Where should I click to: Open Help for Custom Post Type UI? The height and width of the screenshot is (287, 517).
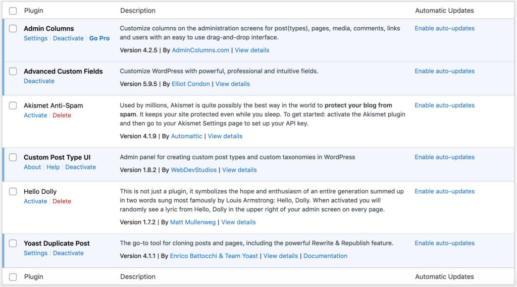pyautogui.click(x=53, y=167)
